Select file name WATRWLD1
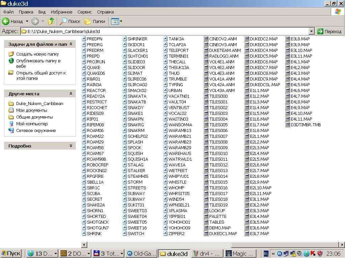345x258 pixels. click(x=180, y=159)
